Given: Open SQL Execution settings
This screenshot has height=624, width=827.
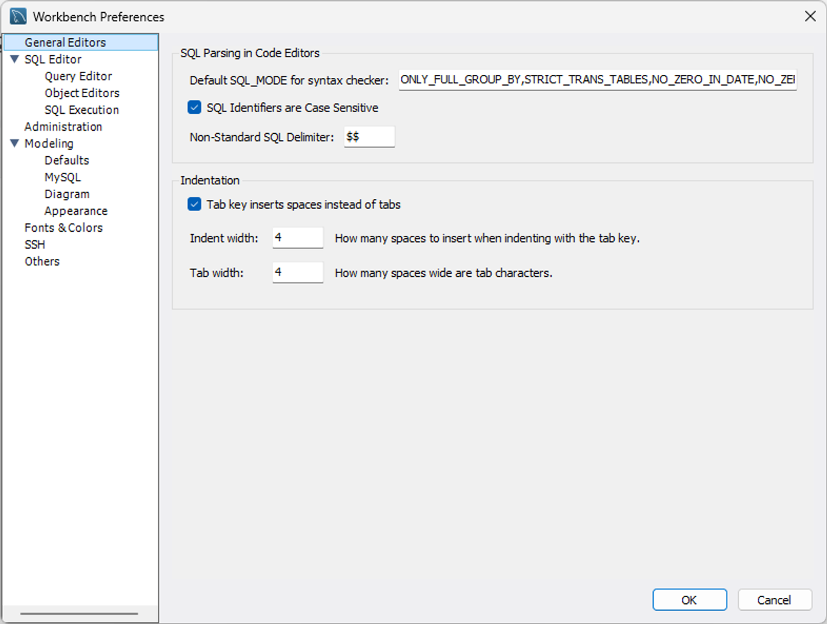Looking at the screenshot, I should coord(81,110).
